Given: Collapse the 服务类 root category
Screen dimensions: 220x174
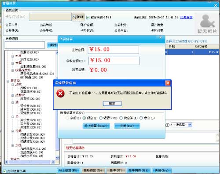Looking at the screenshot, I should [8, 81].
